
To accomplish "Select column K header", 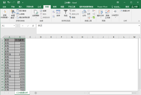I will pyautogui.click(x=114, y=37).
